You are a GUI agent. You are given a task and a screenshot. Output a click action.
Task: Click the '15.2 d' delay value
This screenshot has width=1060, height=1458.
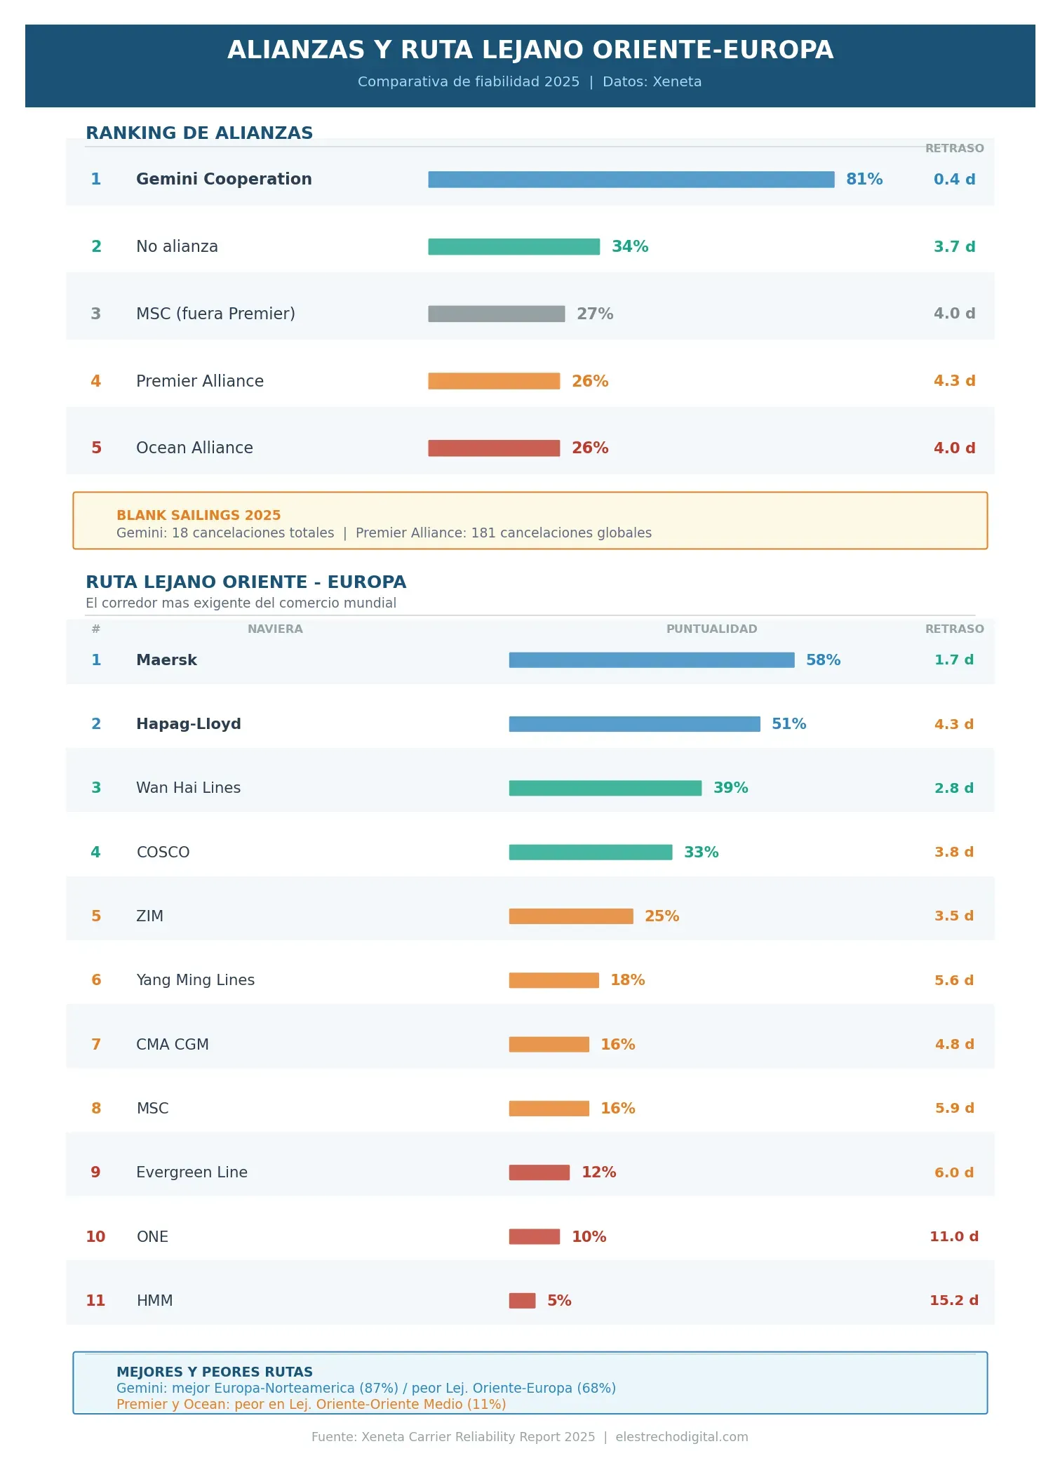pyautogui.click(x=954, y=1301)
